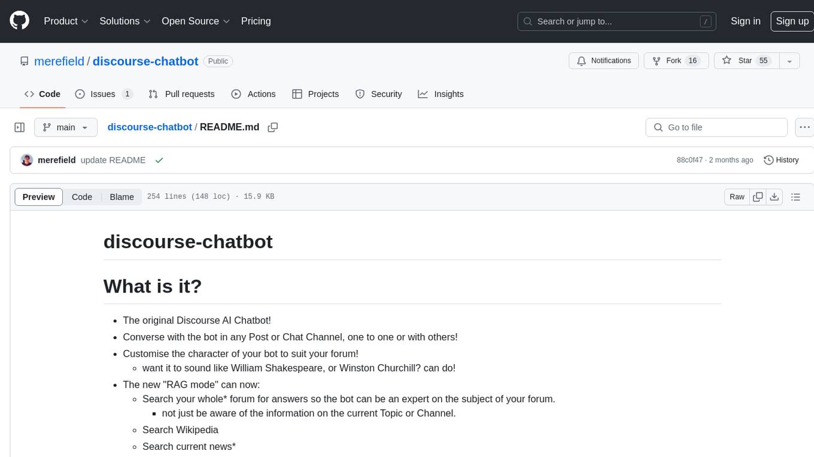
Task: Go to discourse-chatbot root in breadcrumb
Action: click(150, 127)
